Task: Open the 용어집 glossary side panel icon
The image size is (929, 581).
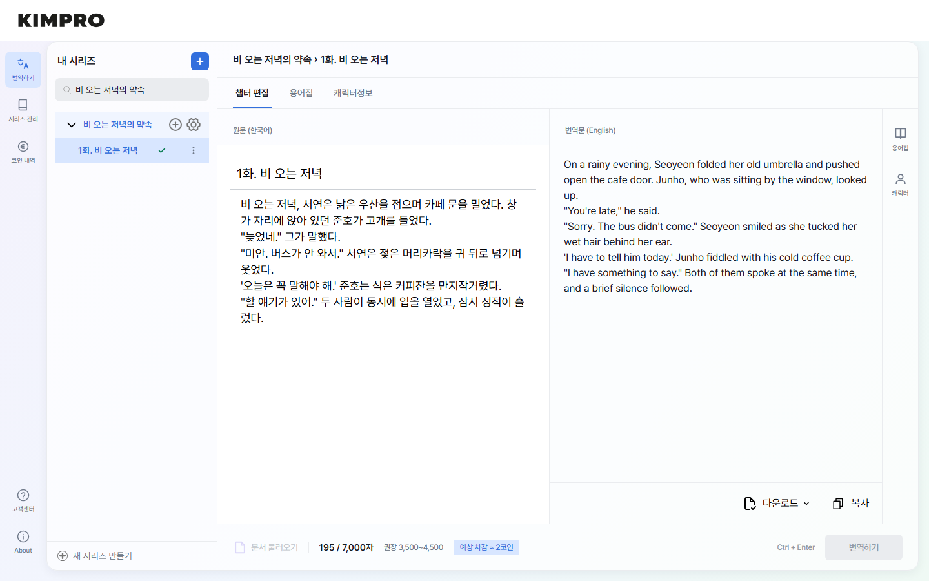Action: tap(900, 139)
